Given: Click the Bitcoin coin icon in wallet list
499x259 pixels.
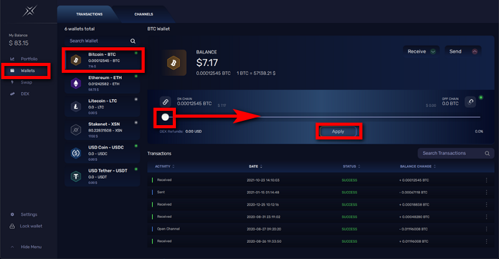Looking at the screenshot, I should 75,60.
